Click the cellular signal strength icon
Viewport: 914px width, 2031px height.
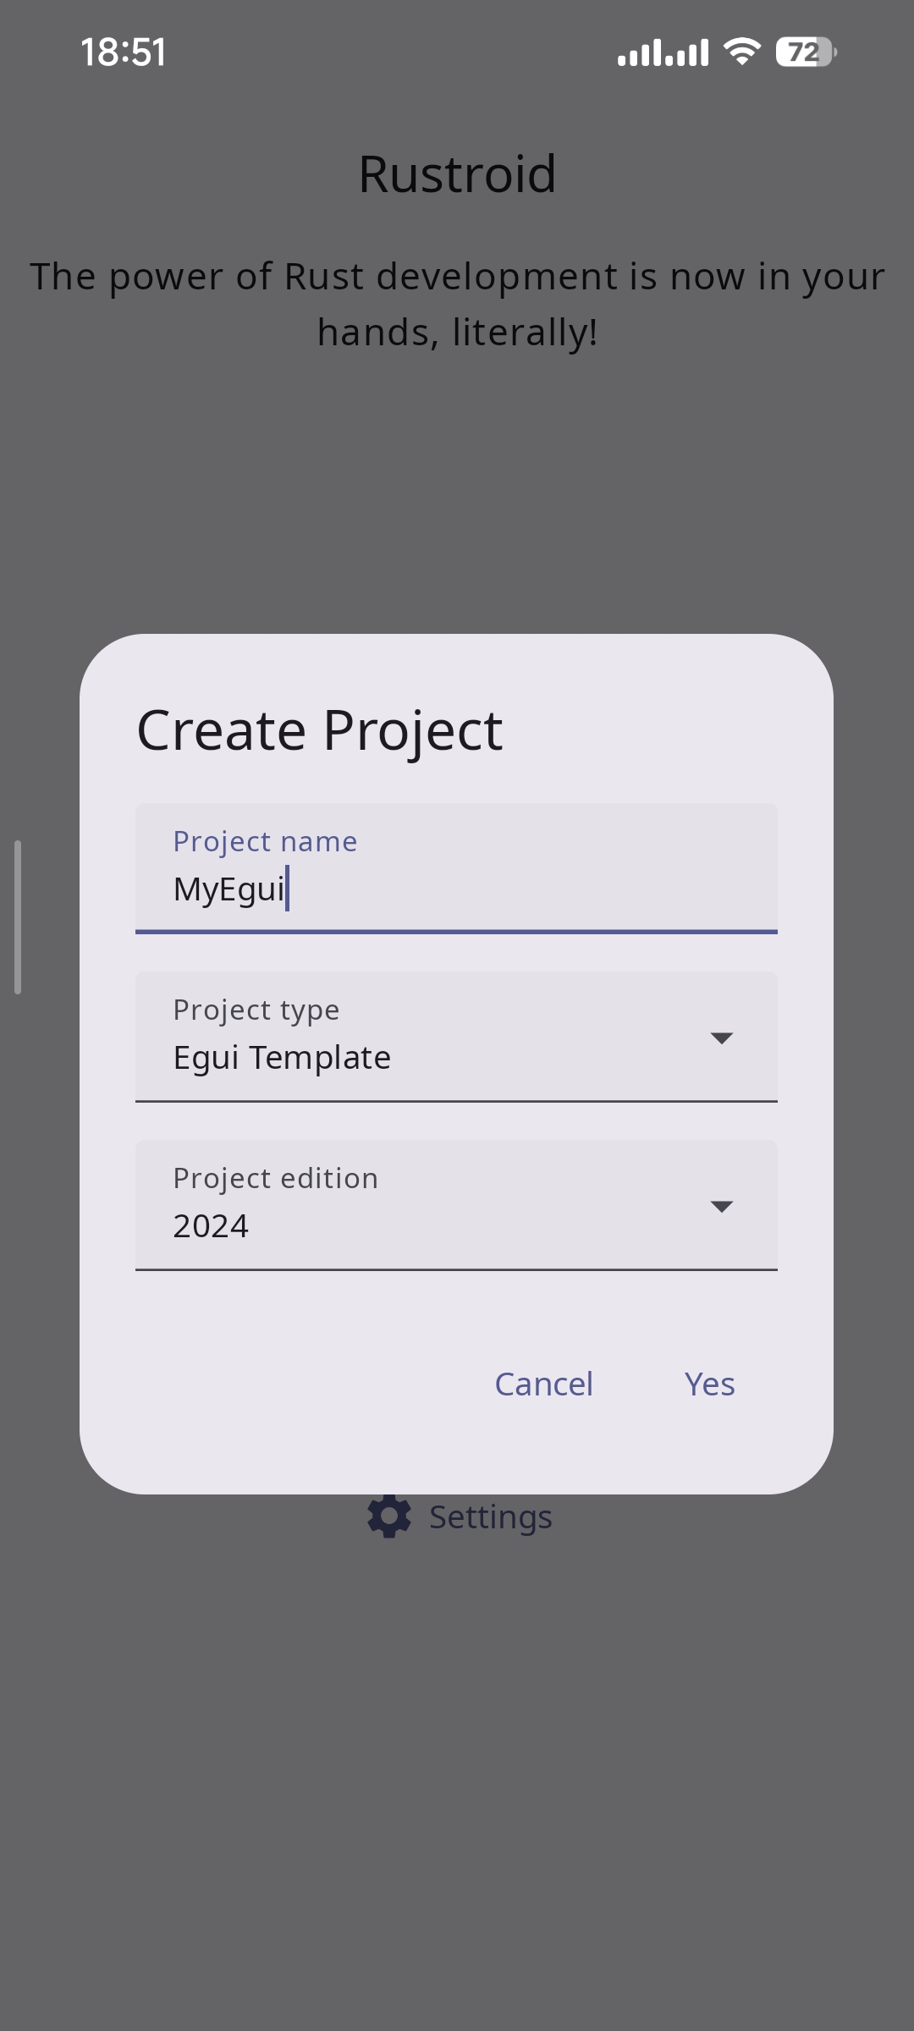point(663,52)
